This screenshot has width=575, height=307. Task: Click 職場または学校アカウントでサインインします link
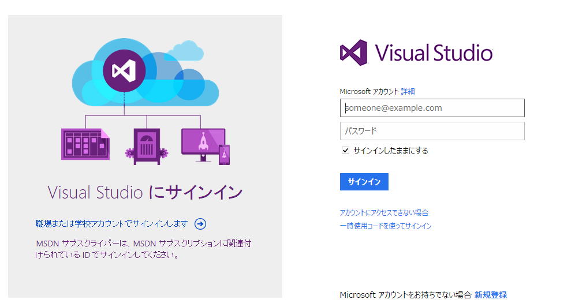112,224
